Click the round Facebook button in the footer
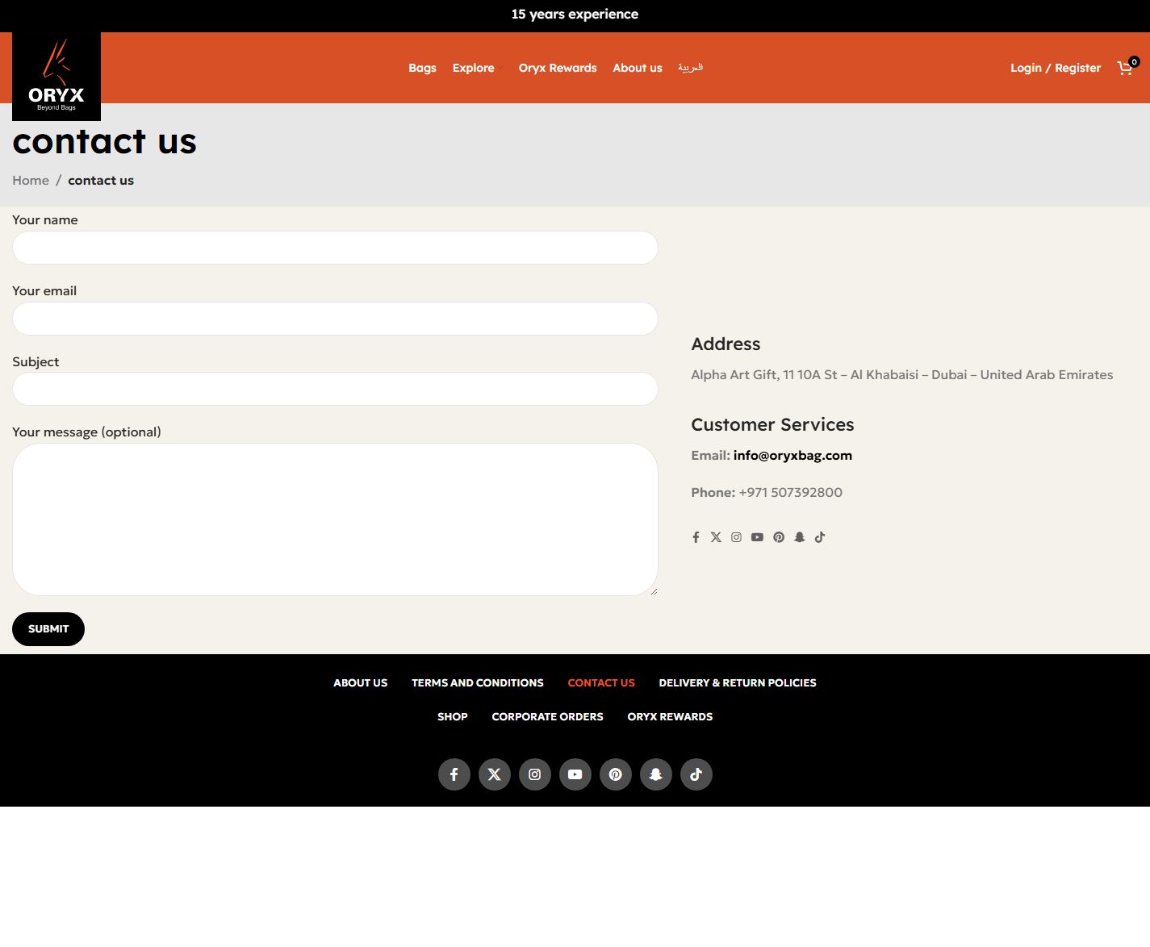This screenshot has height=947, width=1150. coord(454,774)
